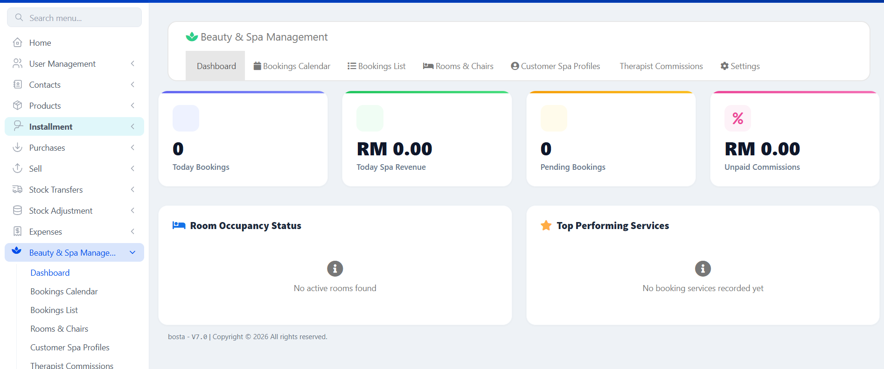Screen dimensions: 884x369
Task: Open the Bookings Calendar tab
Action: (x=292, y=66)
